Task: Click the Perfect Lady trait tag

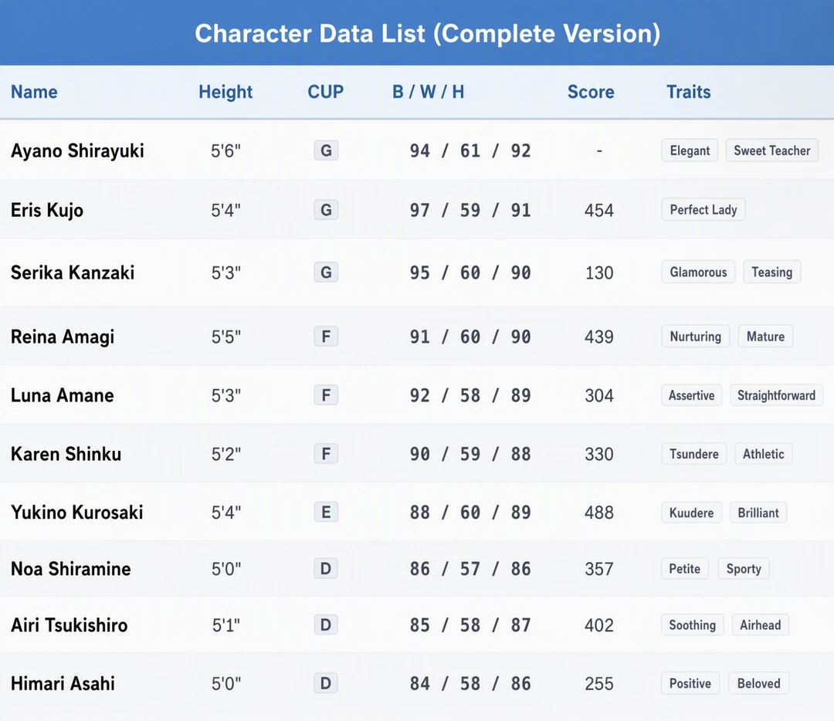Action: (x=703, y=209)
